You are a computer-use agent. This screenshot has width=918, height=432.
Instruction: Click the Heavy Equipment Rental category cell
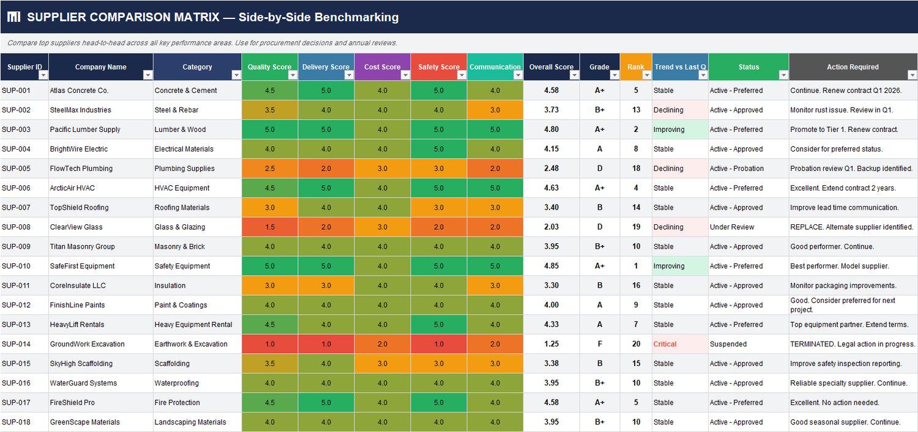point(197,324)
